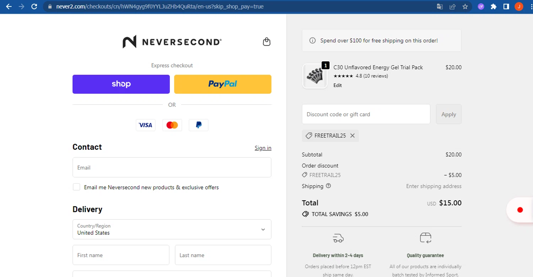The height and width of the screenshot is (277, 533).
Task: Click the Neversecond logo
Action: tap(172, 42)
